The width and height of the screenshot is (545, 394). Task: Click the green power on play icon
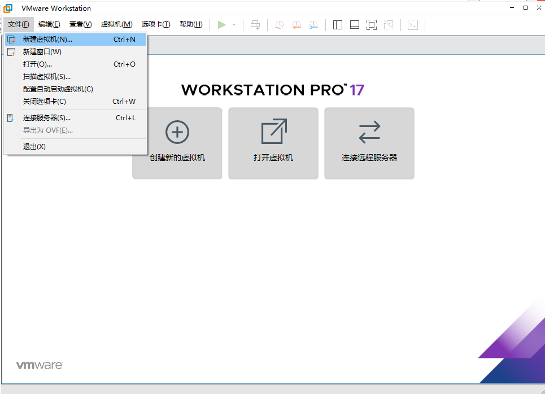coord(221,25)
